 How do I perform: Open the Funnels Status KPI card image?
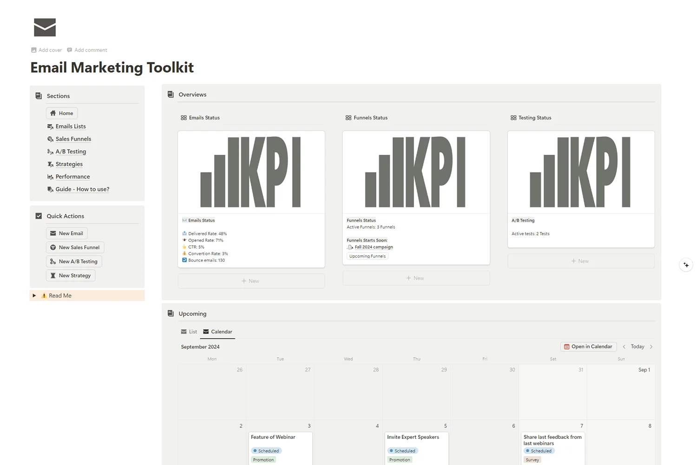(x=416, y=172)
